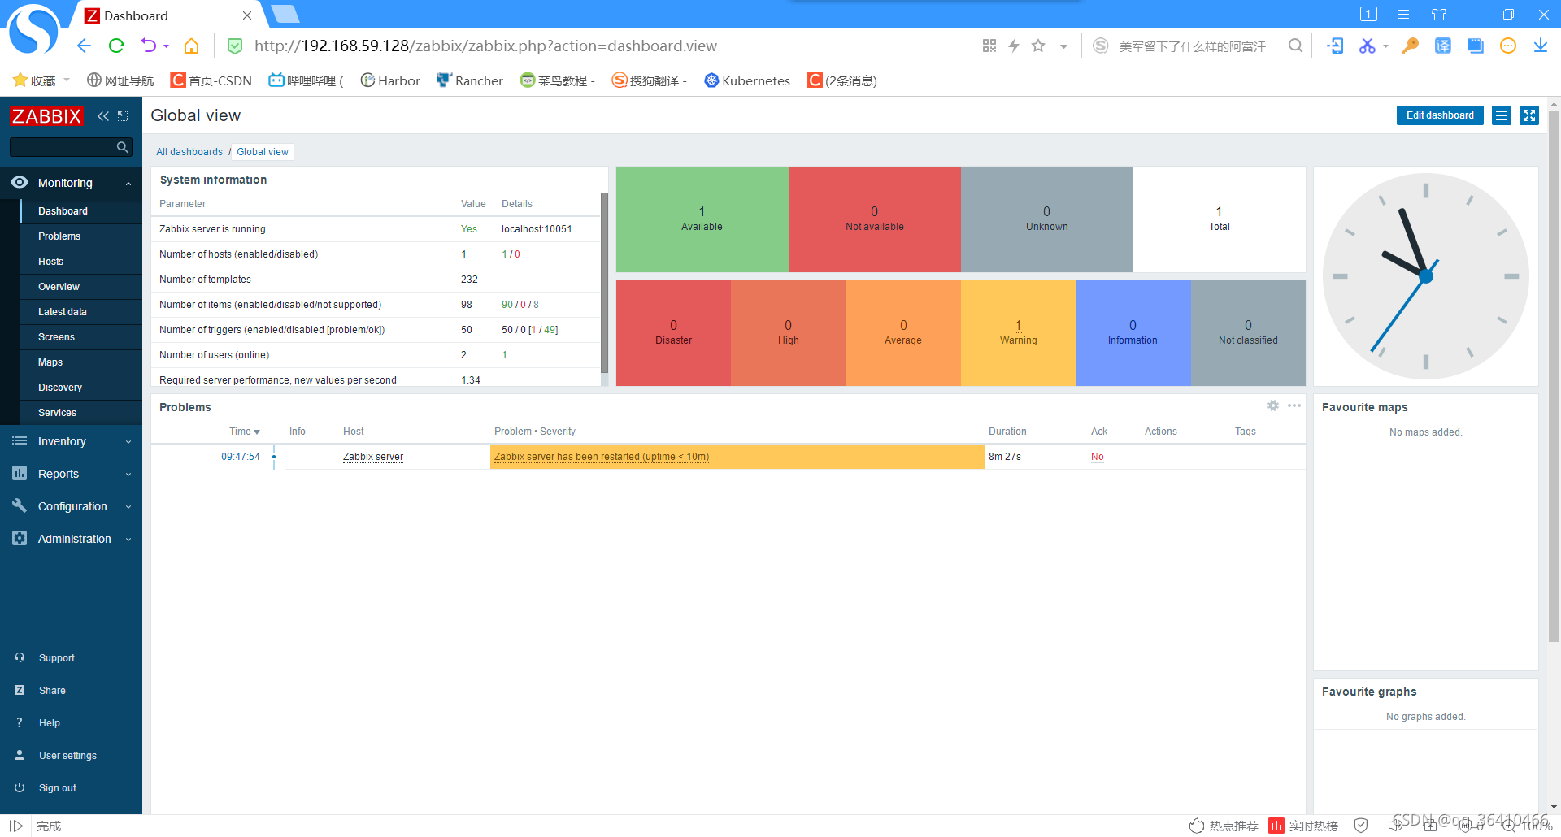Open the key password manager icon
The height and width of the screenshot is (837, 1561).
[1411, 46]
